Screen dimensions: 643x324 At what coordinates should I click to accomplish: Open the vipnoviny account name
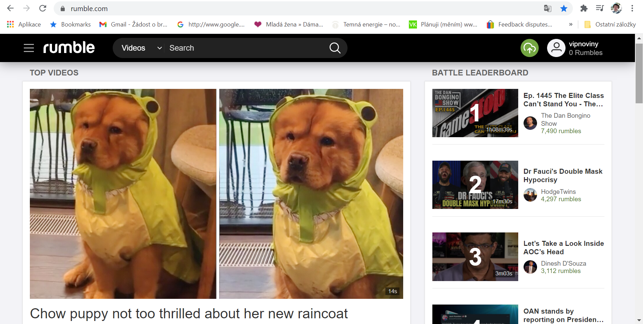[584, 44]
